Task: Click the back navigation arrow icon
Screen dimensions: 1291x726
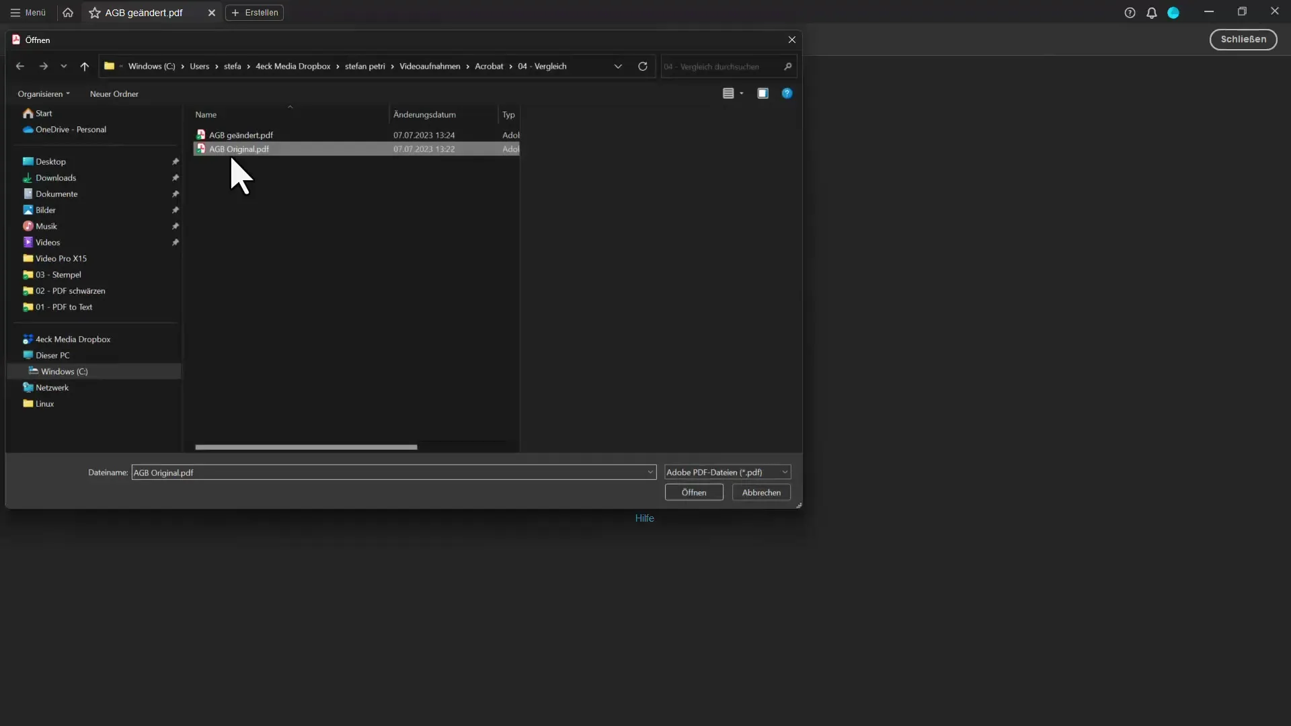Action: tap(20, 66)
